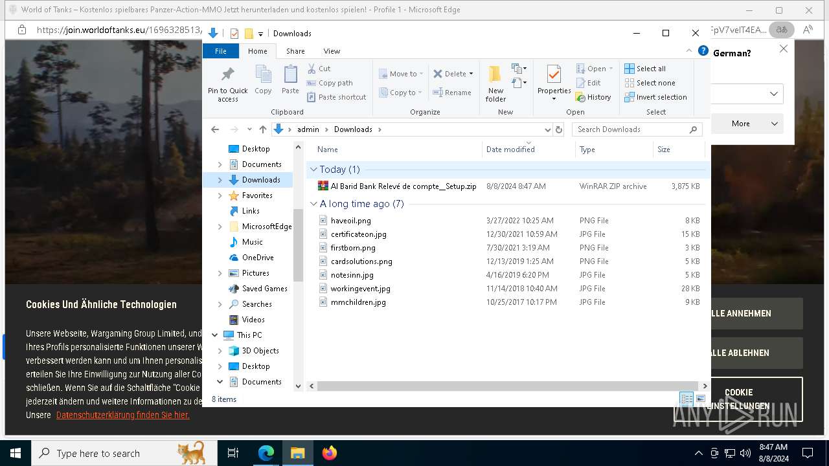Select the Home ribbon tab
Image resolution: width=829 pixels, height=466 pixels.
(258, 51)
